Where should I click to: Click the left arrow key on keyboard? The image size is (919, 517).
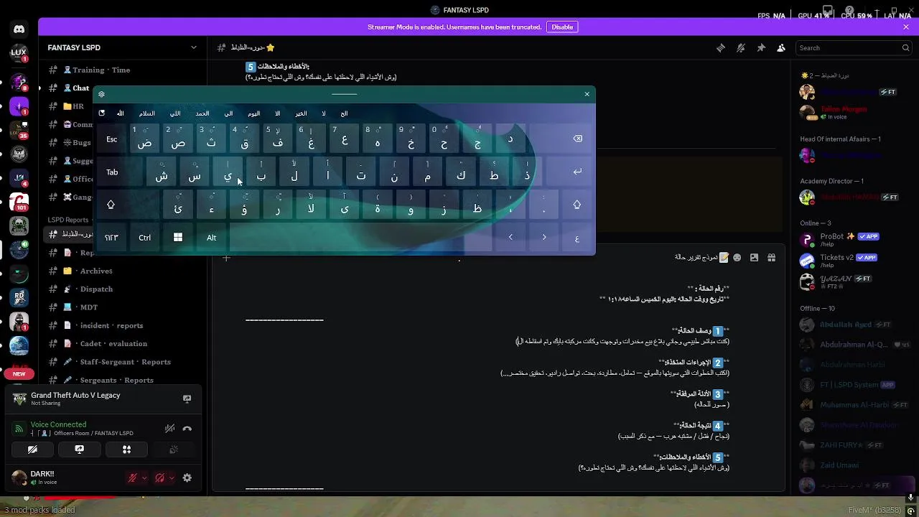510,238
